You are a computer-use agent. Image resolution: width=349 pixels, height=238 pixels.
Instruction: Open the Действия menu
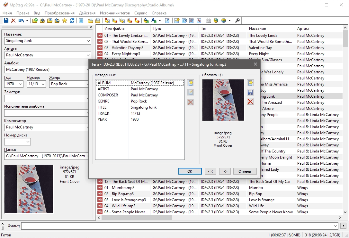(x=87, y=13)
